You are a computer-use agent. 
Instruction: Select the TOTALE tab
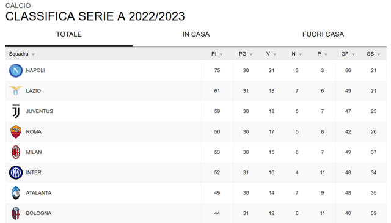(x=69, y=34)
